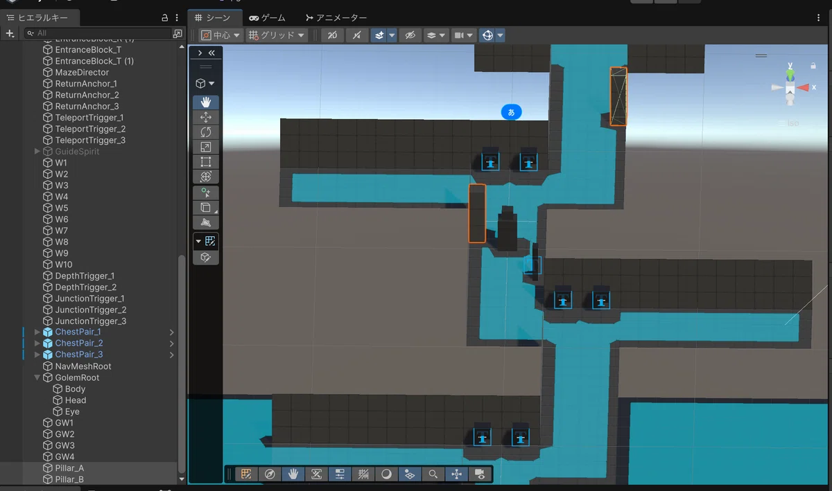Toggle the 2D view button in Scene toolbar

[332, 35]
